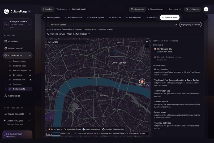Viewport: 214px width, 143px height.
Task: Open the Directions tab
Action: (115, 18)
